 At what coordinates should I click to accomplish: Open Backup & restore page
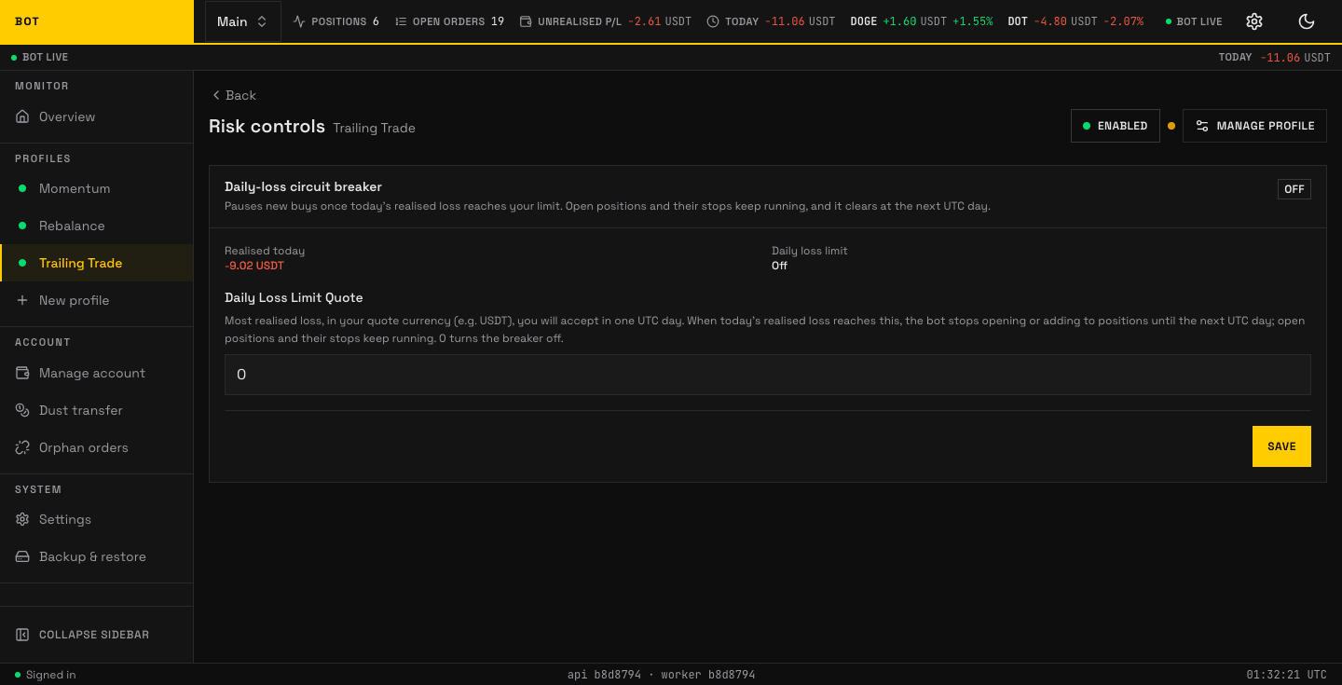tap(97, 556)
